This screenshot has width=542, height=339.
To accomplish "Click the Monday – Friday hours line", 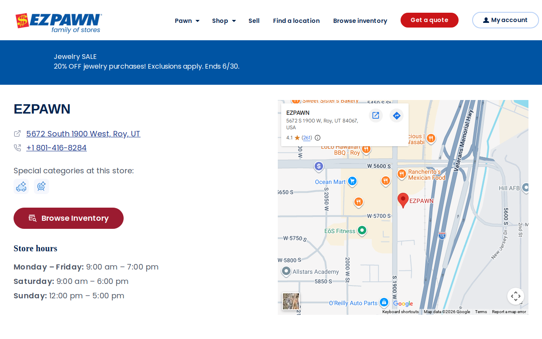I will pos(86,267).
